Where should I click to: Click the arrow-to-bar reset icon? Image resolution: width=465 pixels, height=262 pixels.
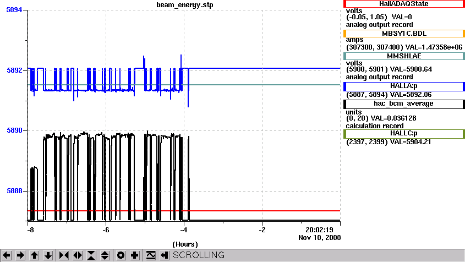click(x=165, y=255)
